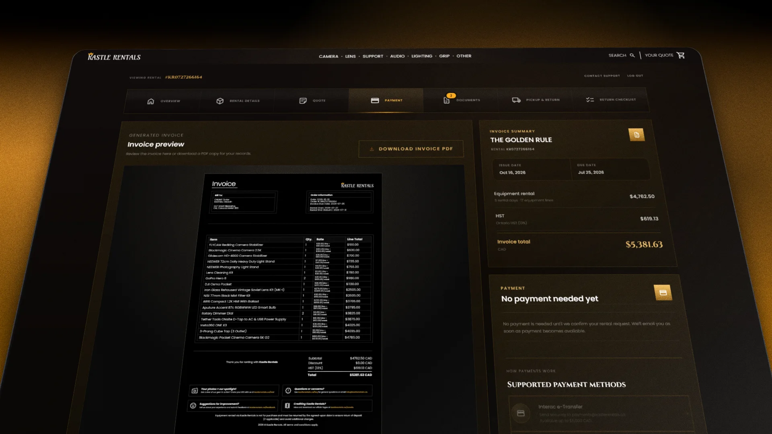Select the Interac e-Transfer payment method
772x434 pixels.
pos(601,414)
